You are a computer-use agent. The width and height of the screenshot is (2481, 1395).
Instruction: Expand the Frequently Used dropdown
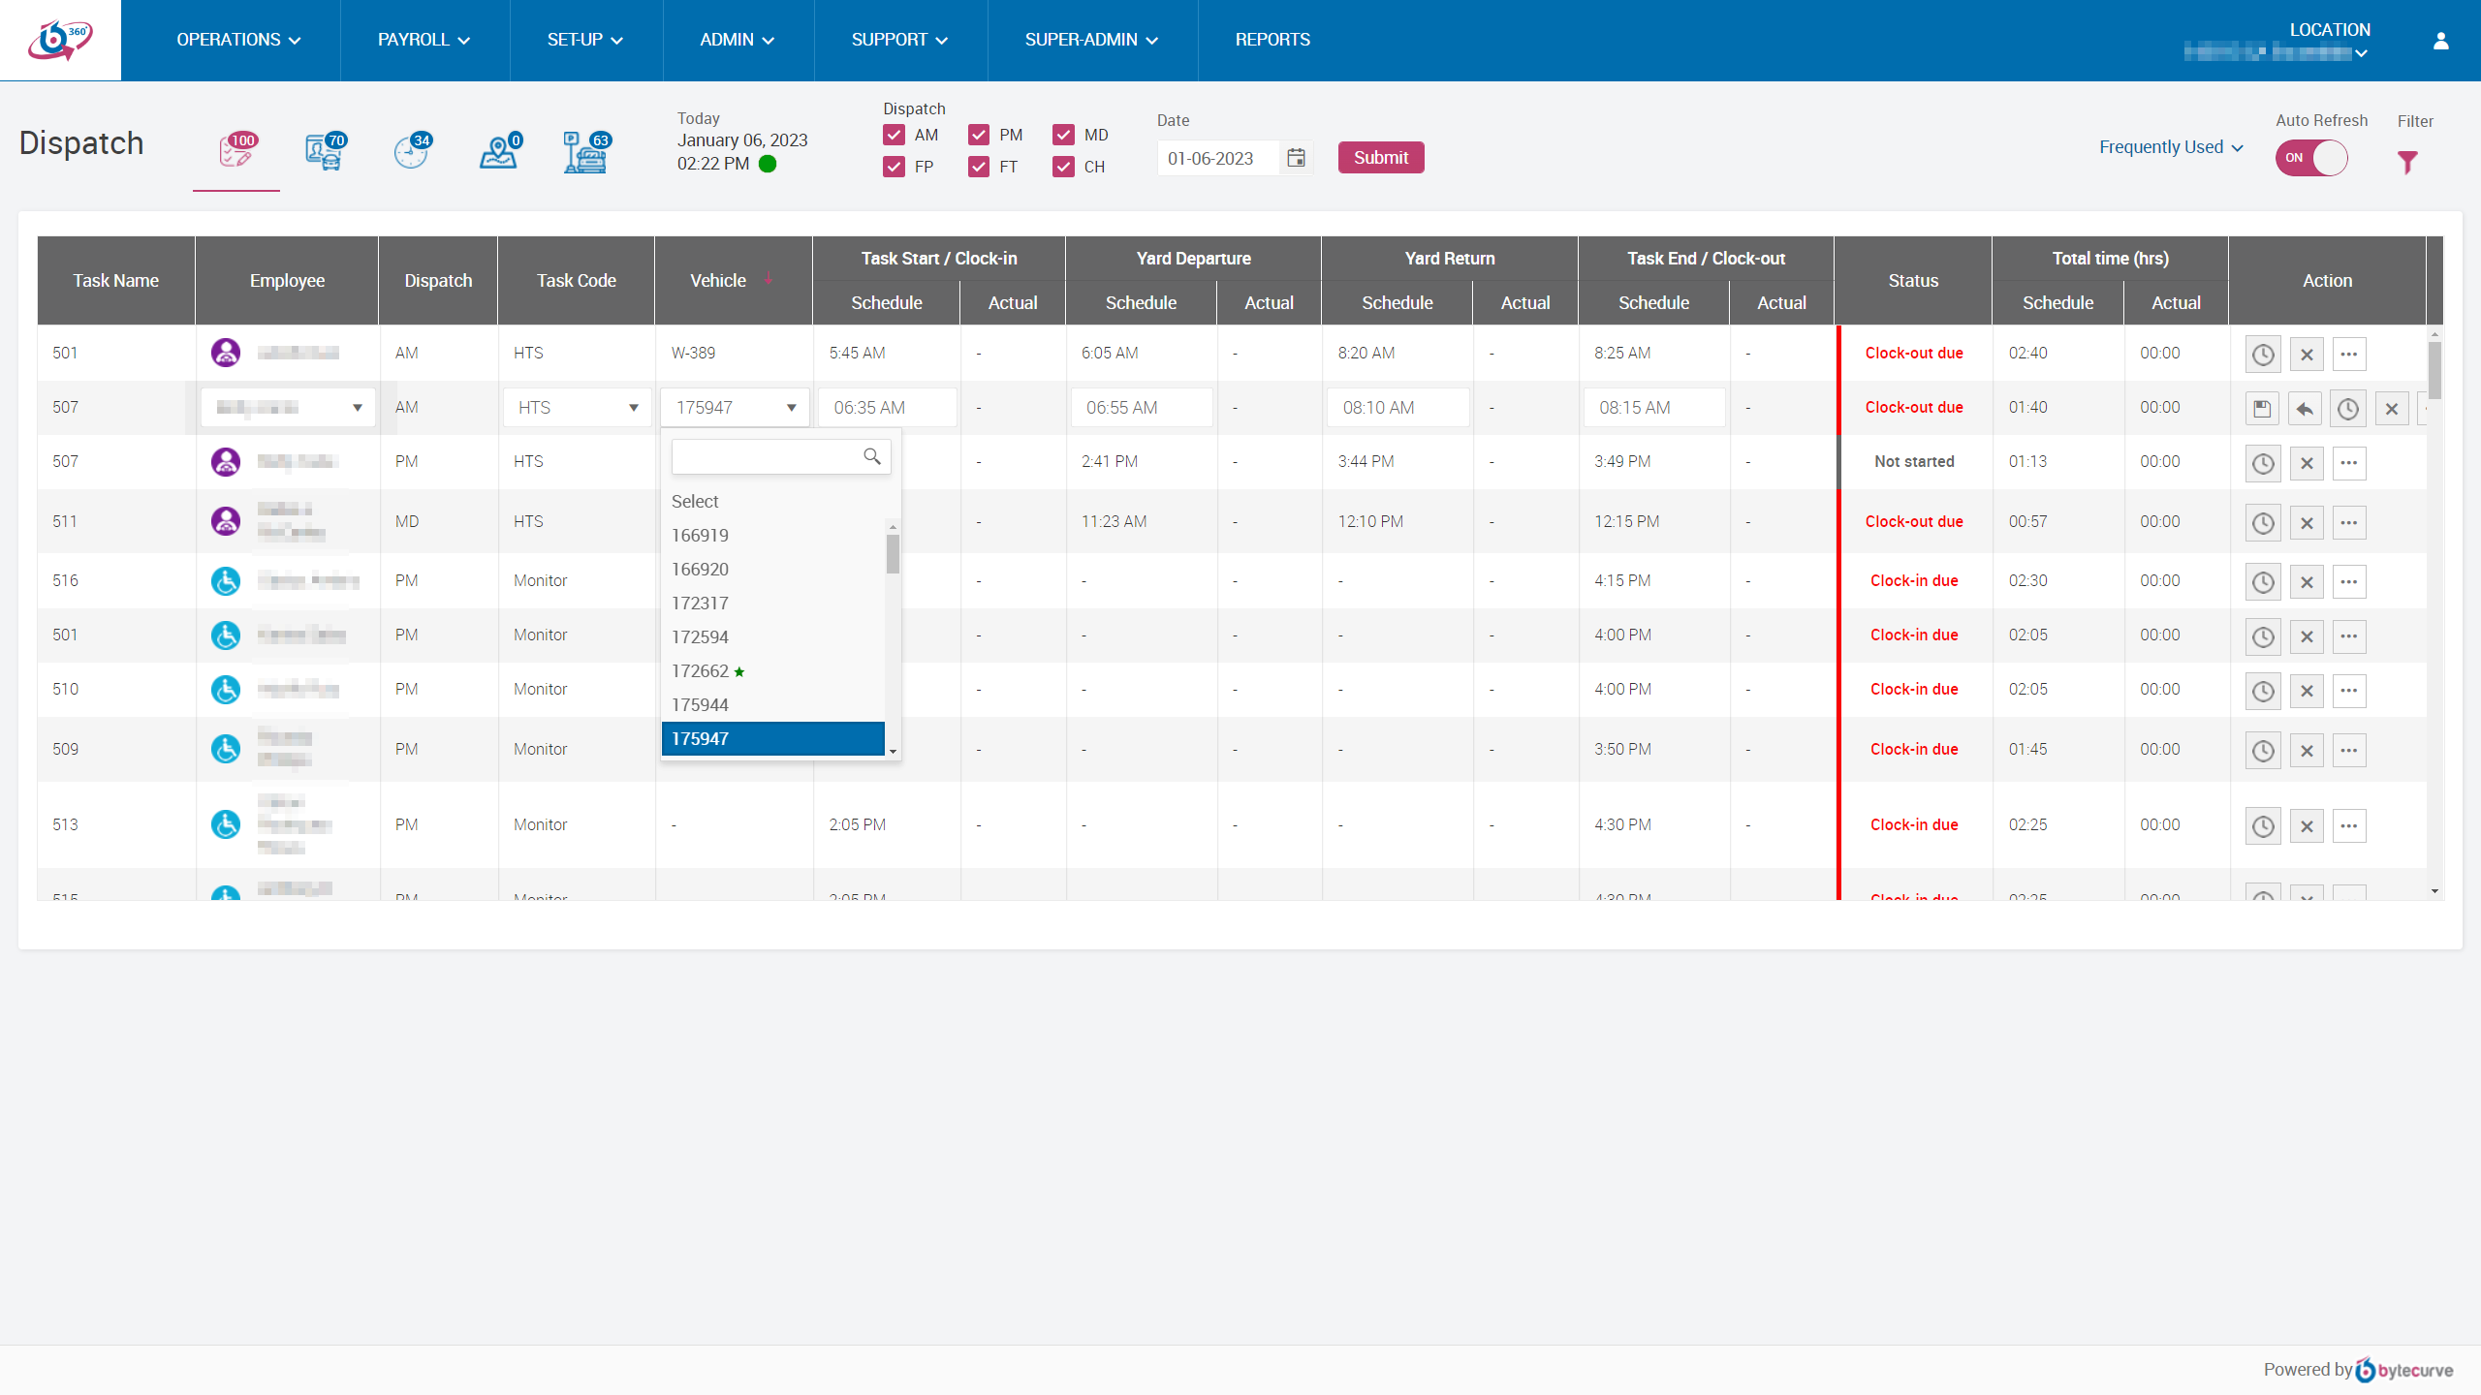(2171, 147)
